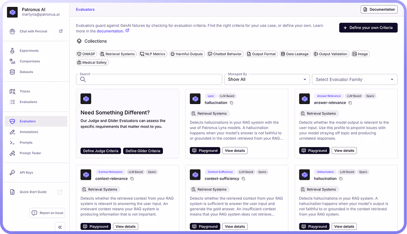407x234 pixels.
Task: Collapse the sidebar with double-chevron icon
Action: pyautogui.click(x=60, y=227)
